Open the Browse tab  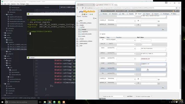tap(104, 14)
